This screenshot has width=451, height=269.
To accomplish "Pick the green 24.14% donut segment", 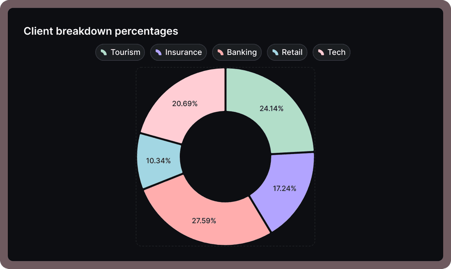I will pyautogui.click(x=272, y=108).
